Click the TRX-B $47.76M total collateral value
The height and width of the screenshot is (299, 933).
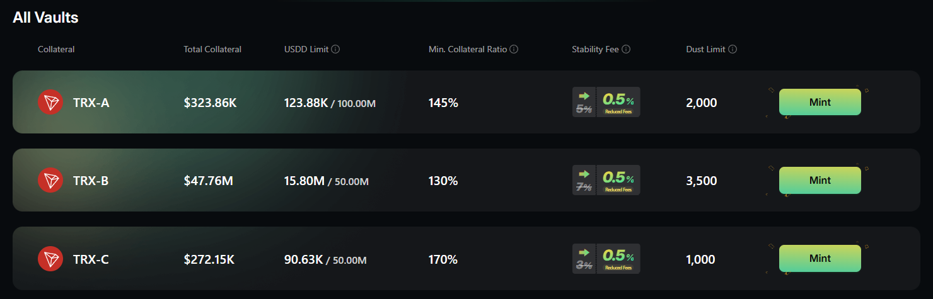pyautogui.click(x=209, y=181)
